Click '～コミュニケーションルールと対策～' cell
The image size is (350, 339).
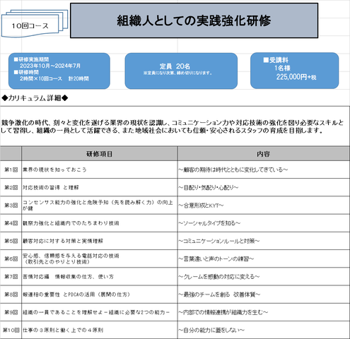pyautogui.click(x=264, y=241)
